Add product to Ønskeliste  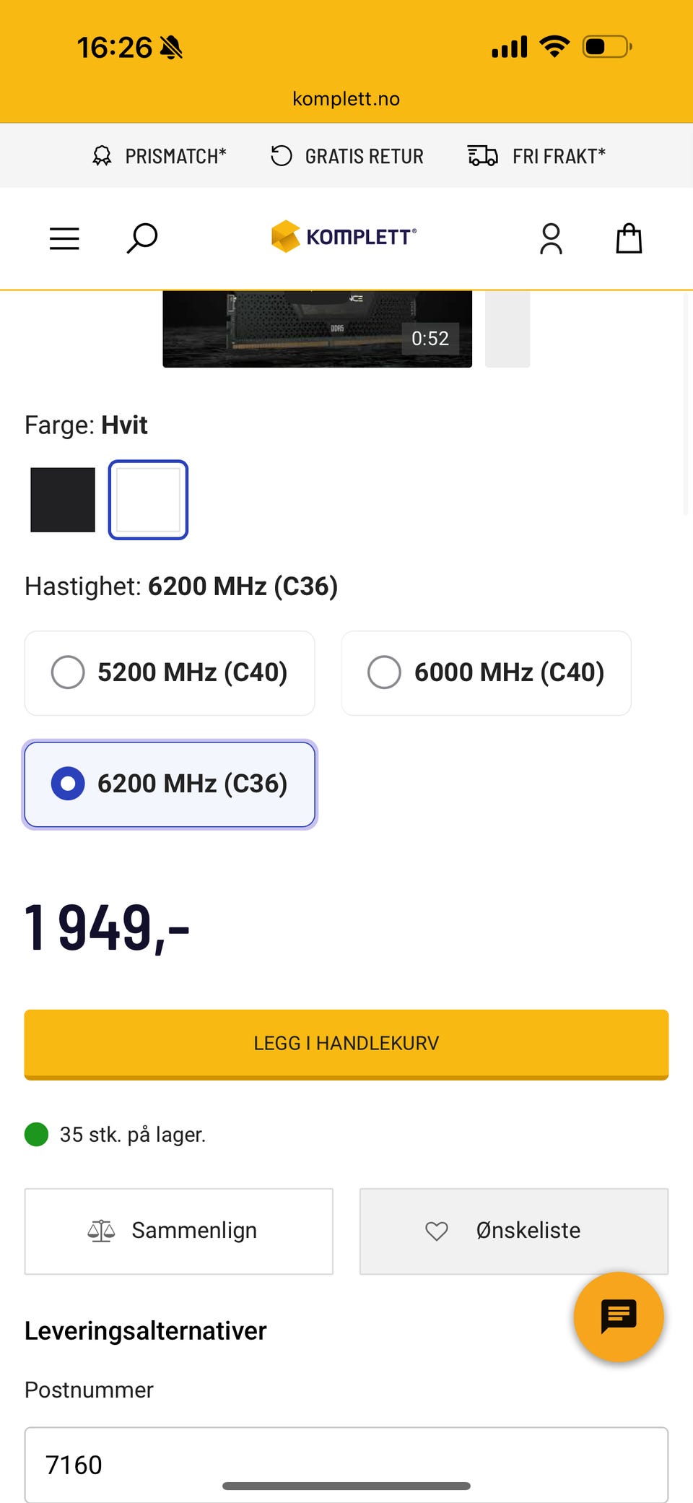tap(514, 1231)
